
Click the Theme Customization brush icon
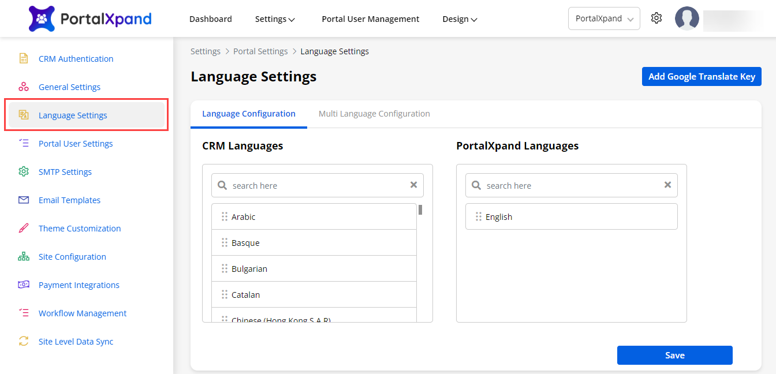[24, 228]
